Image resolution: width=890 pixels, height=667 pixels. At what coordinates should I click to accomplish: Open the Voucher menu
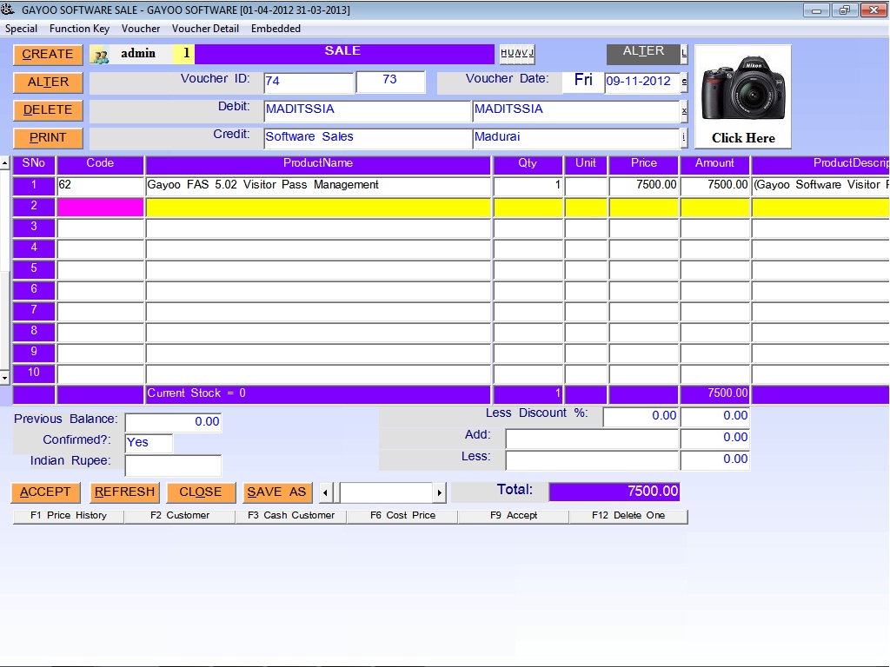141,29
